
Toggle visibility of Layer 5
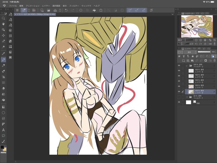pos(179,81)
